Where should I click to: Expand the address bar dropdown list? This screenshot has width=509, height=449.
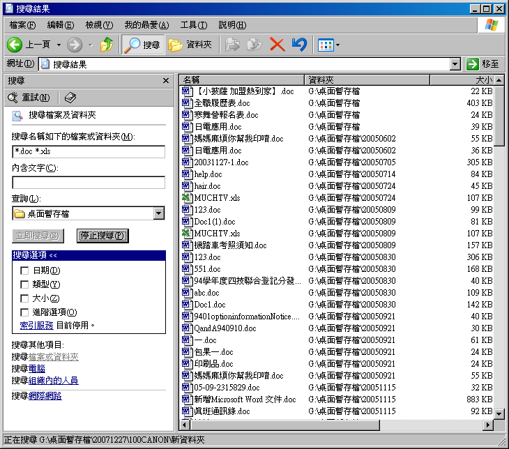coord(455,64)
